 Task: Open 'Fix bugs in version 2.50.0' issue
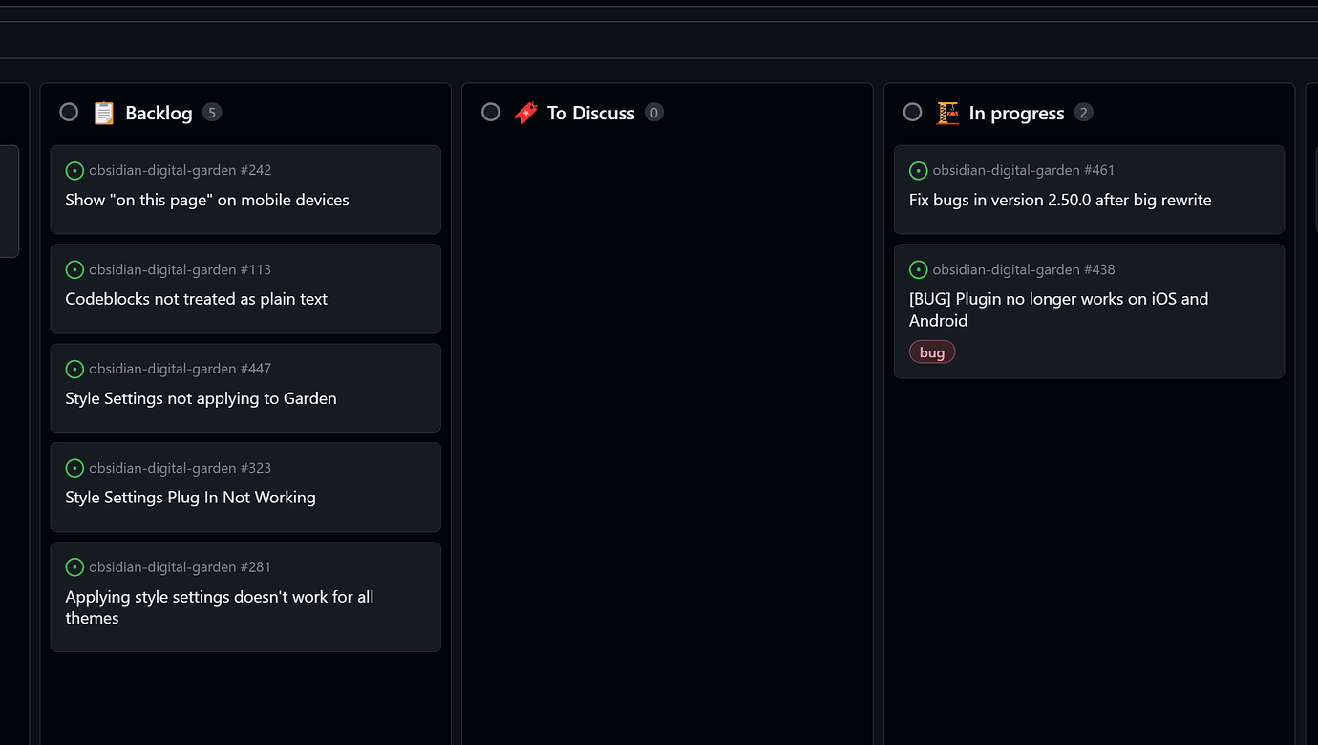coord(1059,201)
